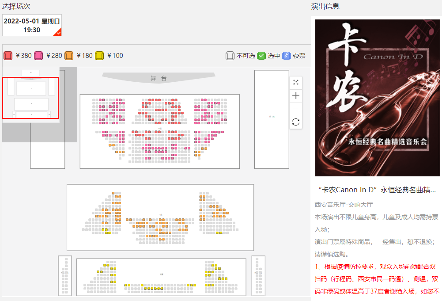Viewport: 442px width, 301px height.
Task: Zoom out the seat map
Action: point(296,108)
